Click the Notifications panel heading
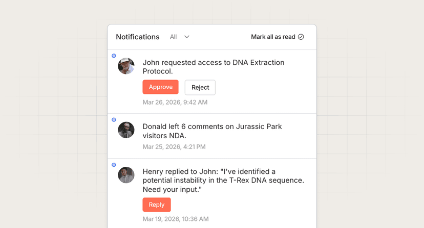This screenshot has width=424, height=228. [138, 37]
